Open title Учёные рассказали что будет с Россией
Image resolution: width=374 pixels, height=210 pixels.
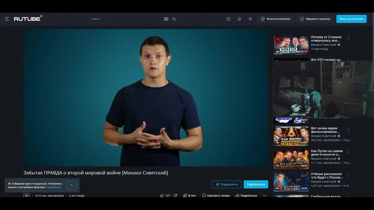[327, 176]
